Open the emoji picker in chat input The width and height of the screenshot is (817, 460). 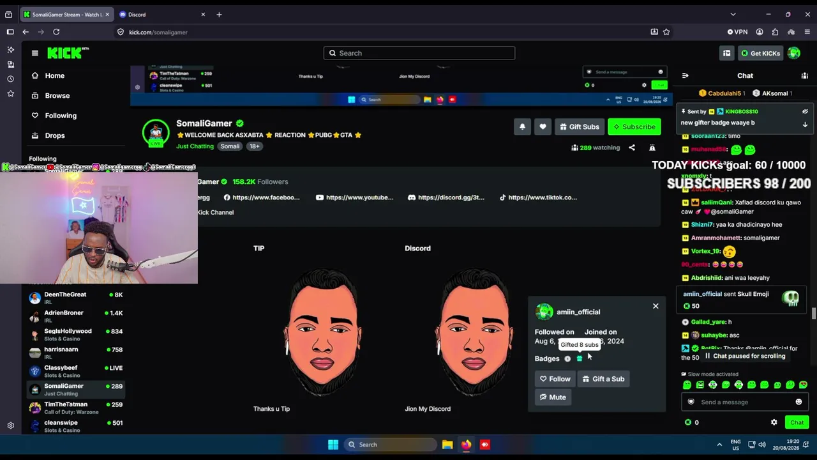click(x=798, y=402)
